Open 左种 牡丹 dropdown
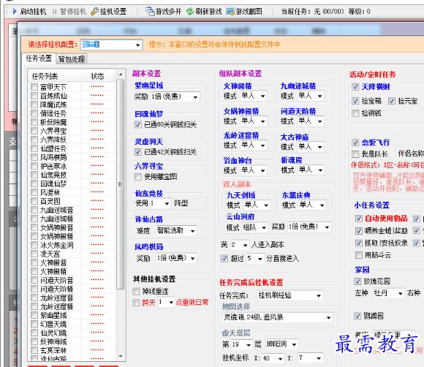 pyautogui.click(x=389, y=293)
